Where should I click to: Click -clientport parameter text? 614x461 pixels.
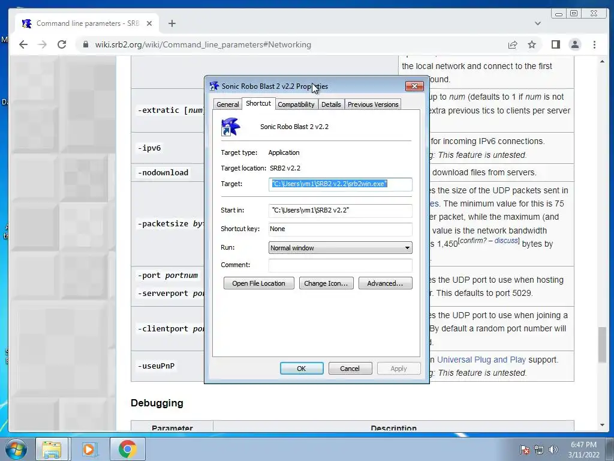tap(170, 329)
